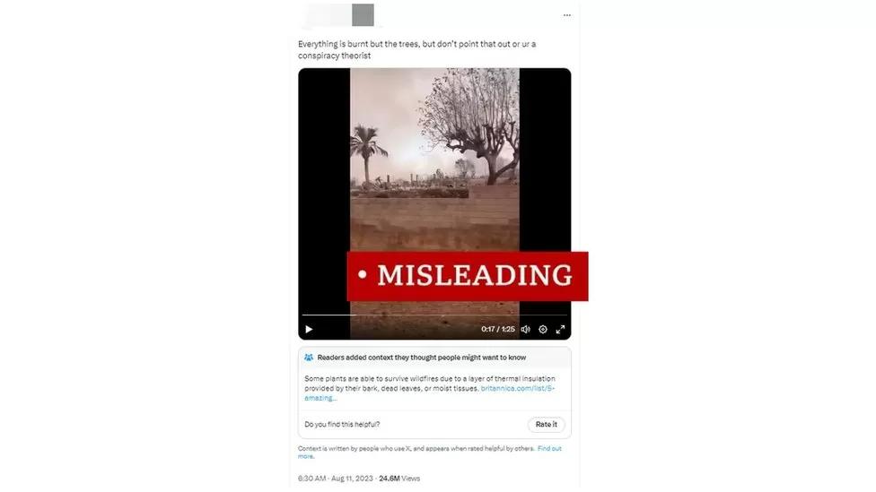
Task: Click the video progress bar
Action: 434,315
